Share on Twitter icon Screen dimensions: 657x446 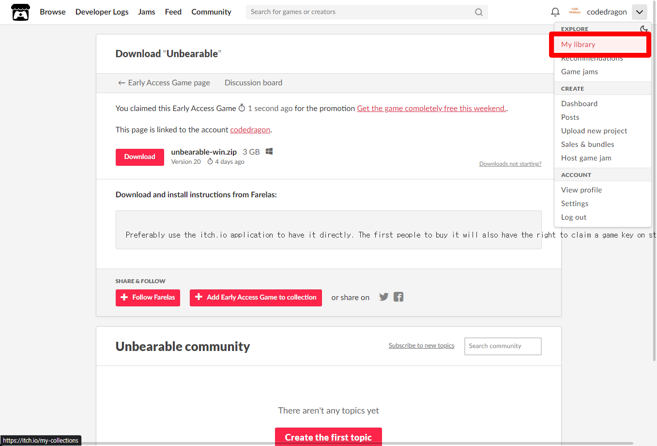coord(384,297)
